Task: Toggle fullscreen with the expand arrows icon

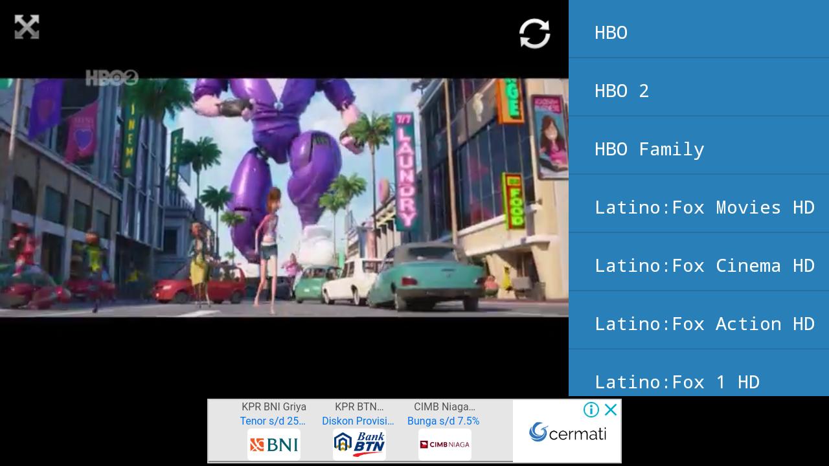Action: pyautogui.click(x=27, y=27)
